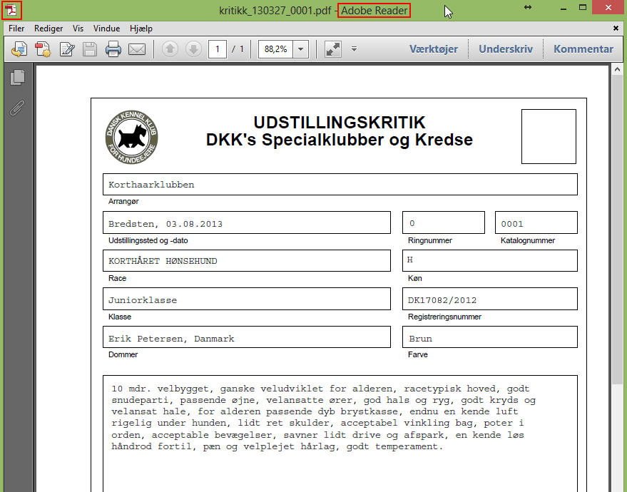
Task: Open the attachments paperclip panel
Action: pyautogui.click(x=17, y=108)
